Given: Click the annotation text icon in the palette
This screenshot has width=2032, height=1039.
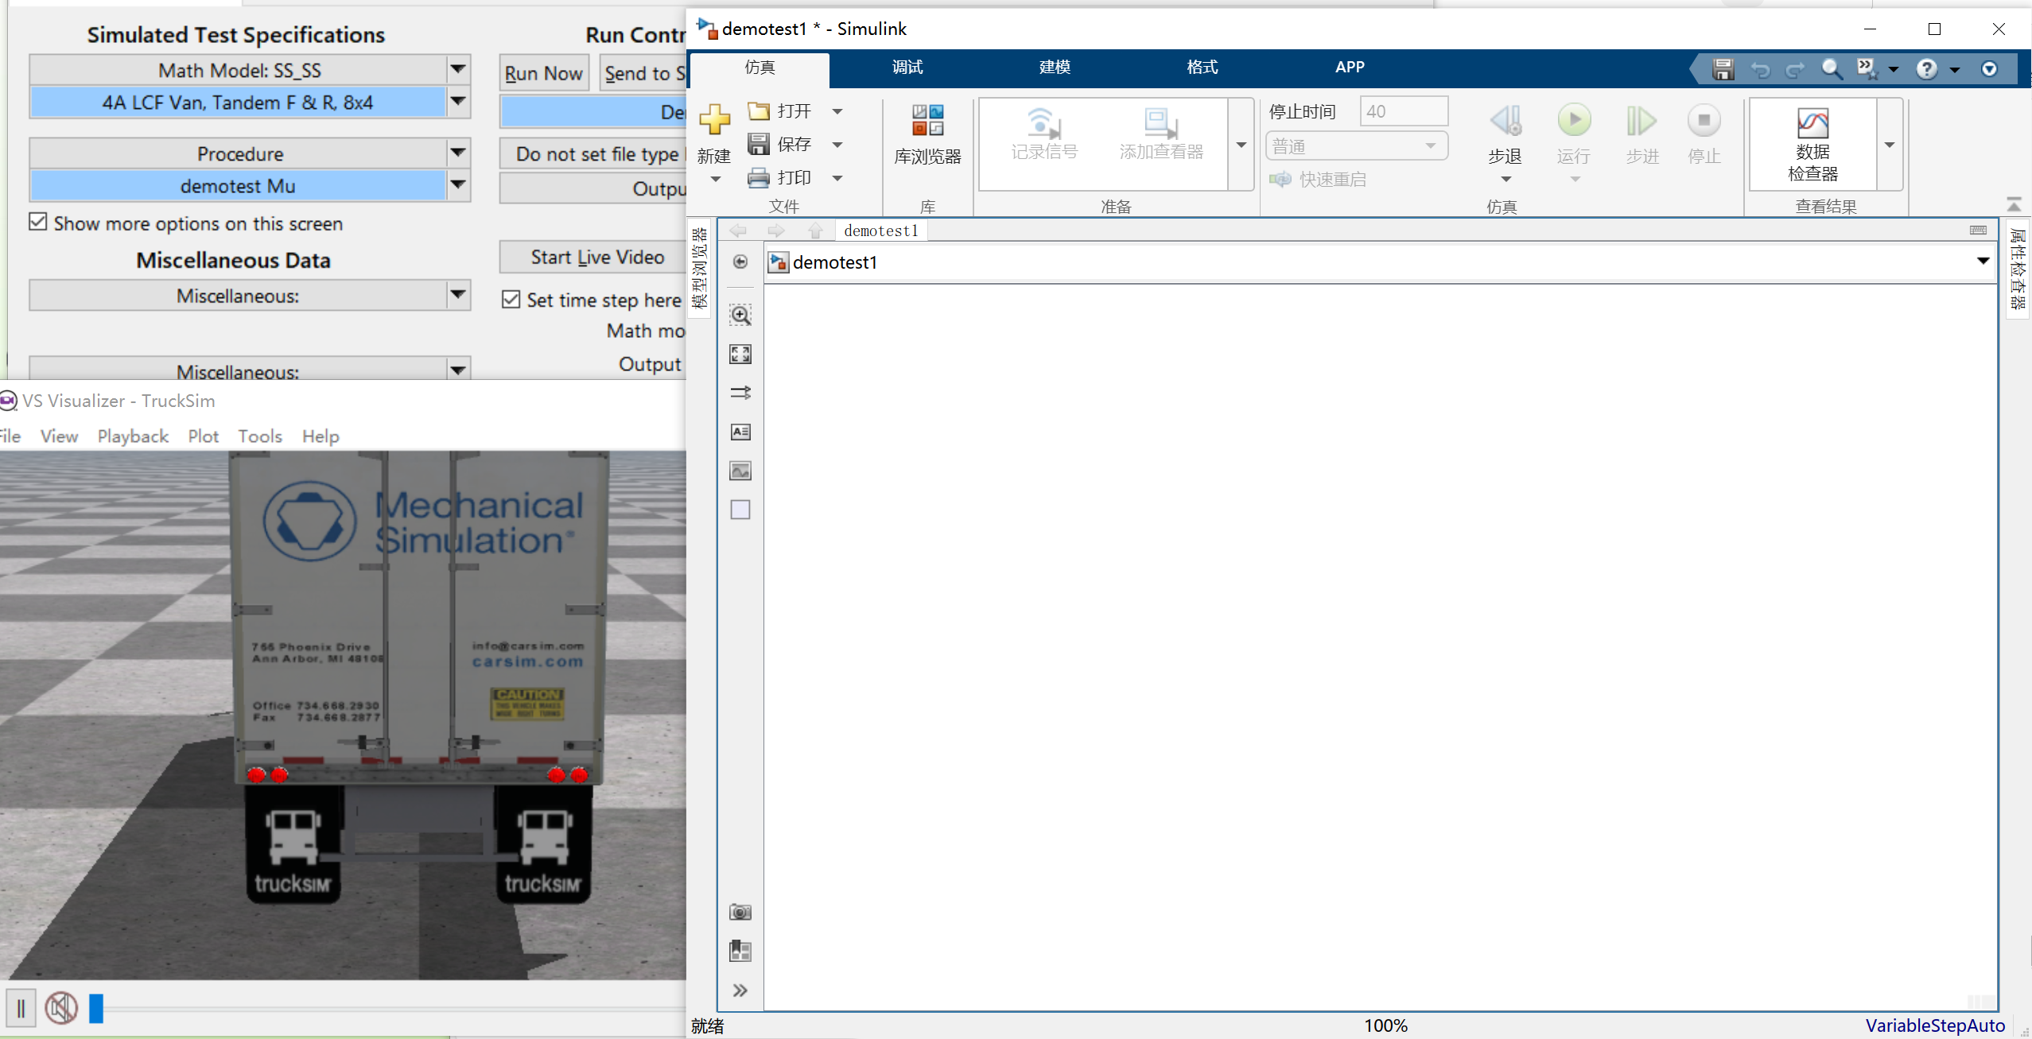Looking at the screenshot, I should [x=740, y=432].
